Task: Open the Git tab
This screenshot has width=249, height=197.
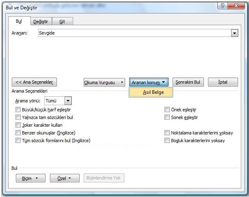Action: [x=62, y=22]
